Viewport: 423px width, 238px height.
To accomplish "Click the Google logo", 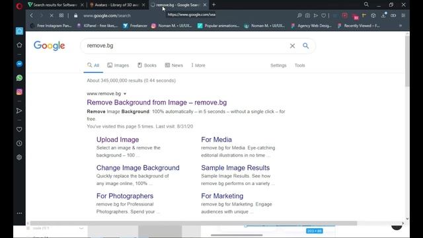I will [49, 46].
